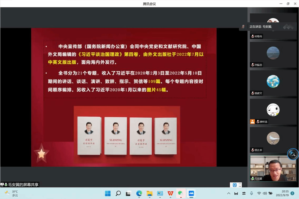Image resolution: width=299 pixels, height=199 pixels.
Task: Click the Windows Start button
Action: (x=108, y=193)
